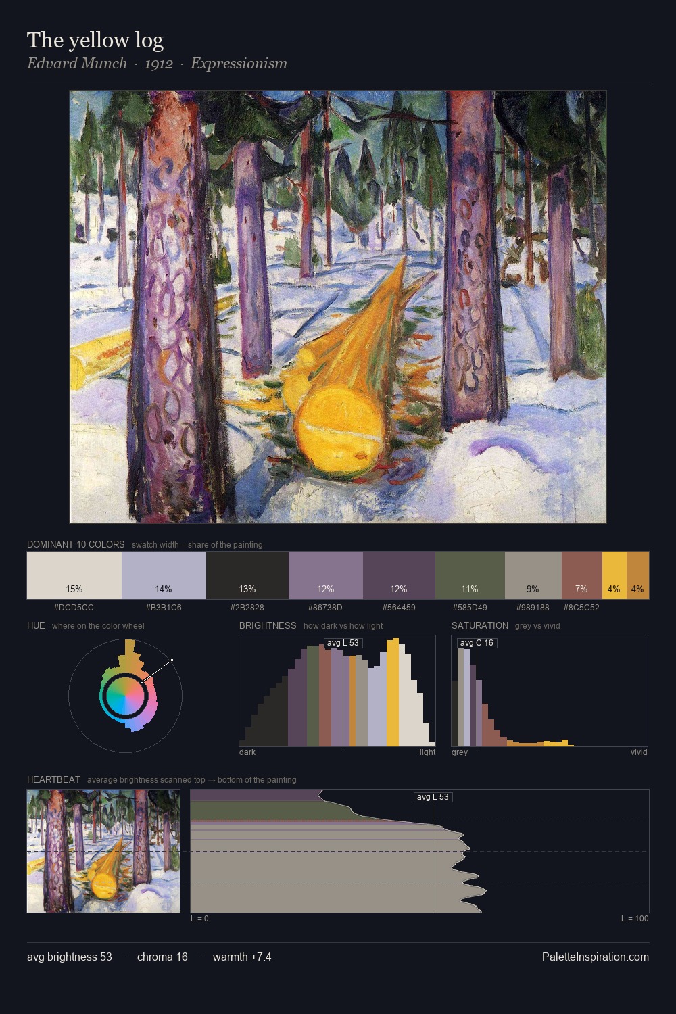
Task: Click the '7%' share label
Action: tap(581, 589)
